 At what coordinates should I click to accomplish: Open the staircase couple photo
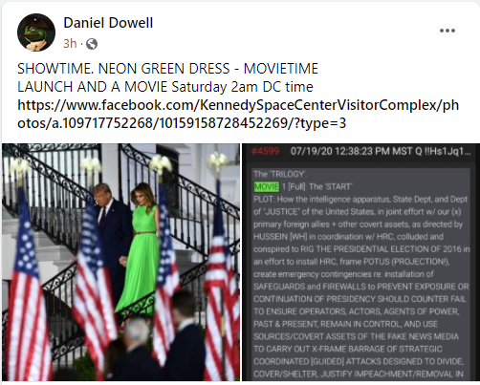point(120,262)
